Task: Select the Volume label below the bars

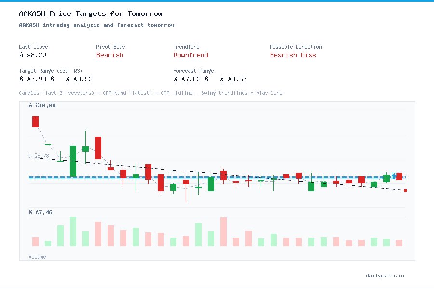Action: (37, 257)
